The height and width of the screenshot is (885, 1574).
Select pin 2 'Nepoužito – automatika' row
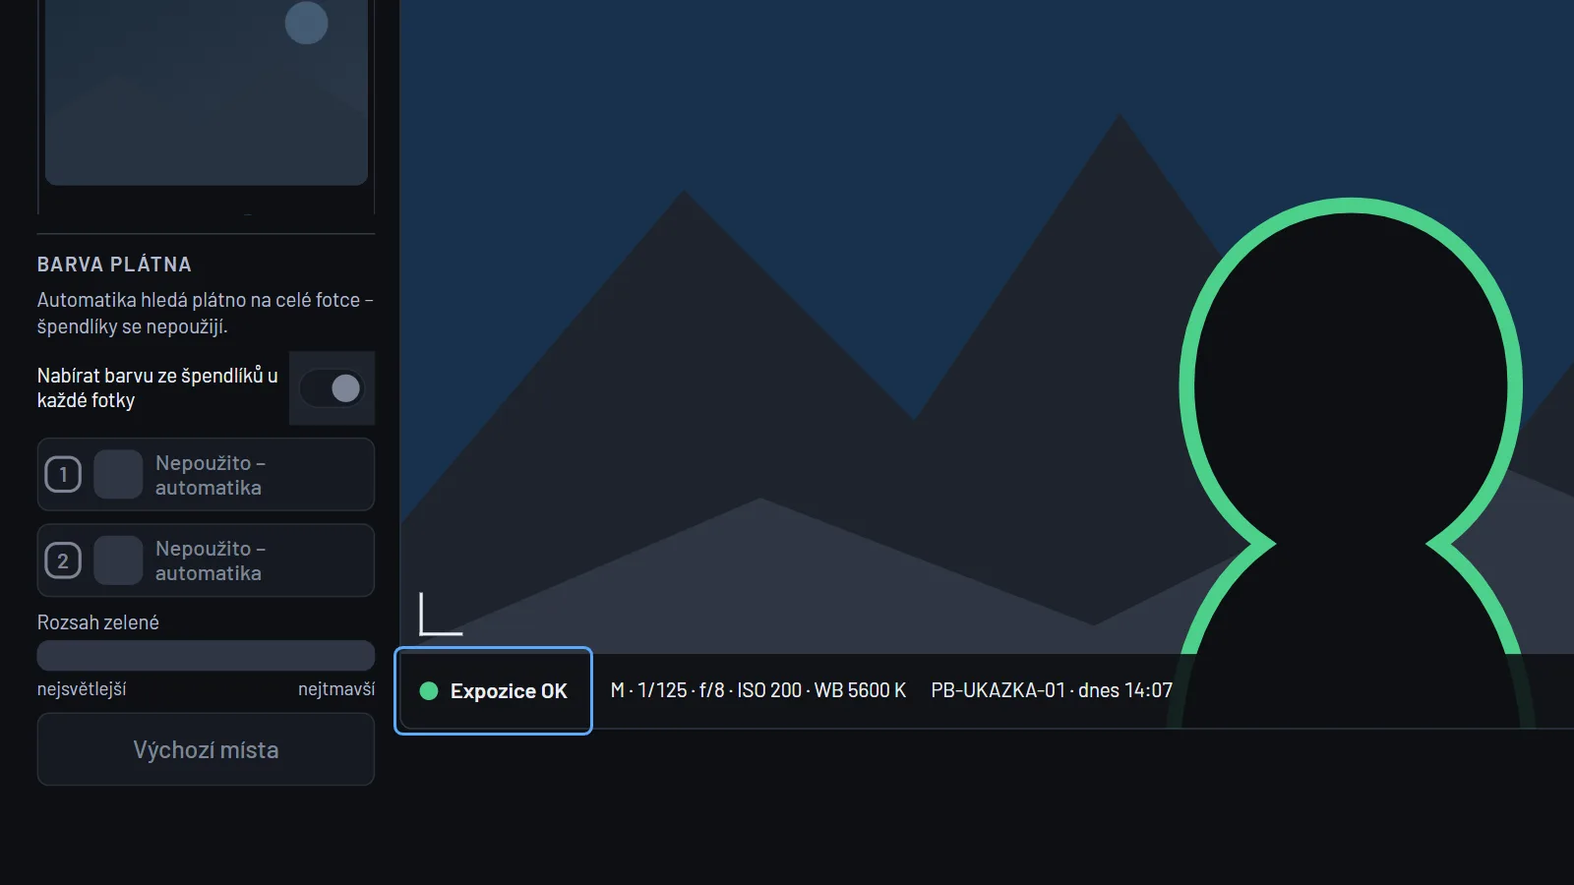pyautogui.click(x=206, y=560)
